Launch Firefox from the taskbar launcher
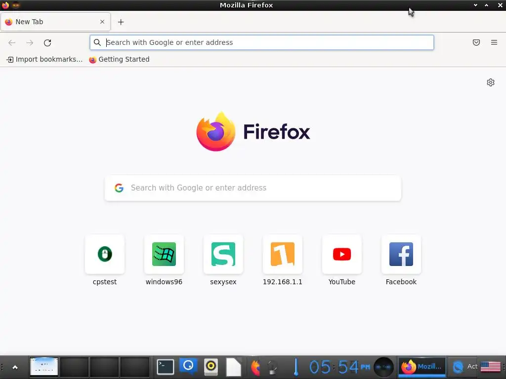Screen dimensions: 506x379 tap(255, 367)
